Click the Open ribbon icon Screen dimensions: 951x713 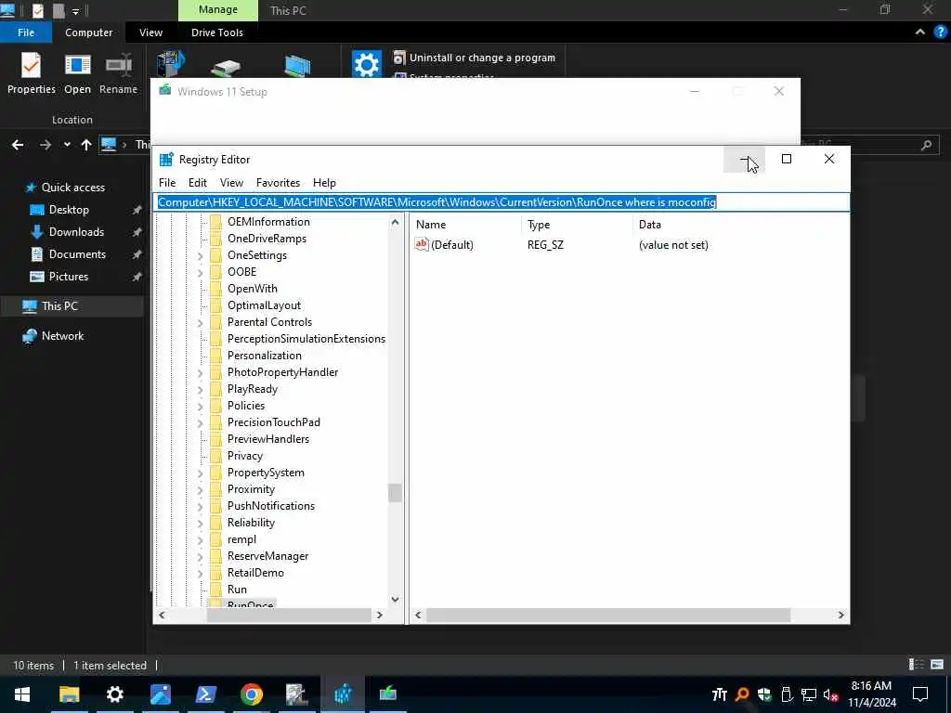pyautogui.click(x=78, y=73)
